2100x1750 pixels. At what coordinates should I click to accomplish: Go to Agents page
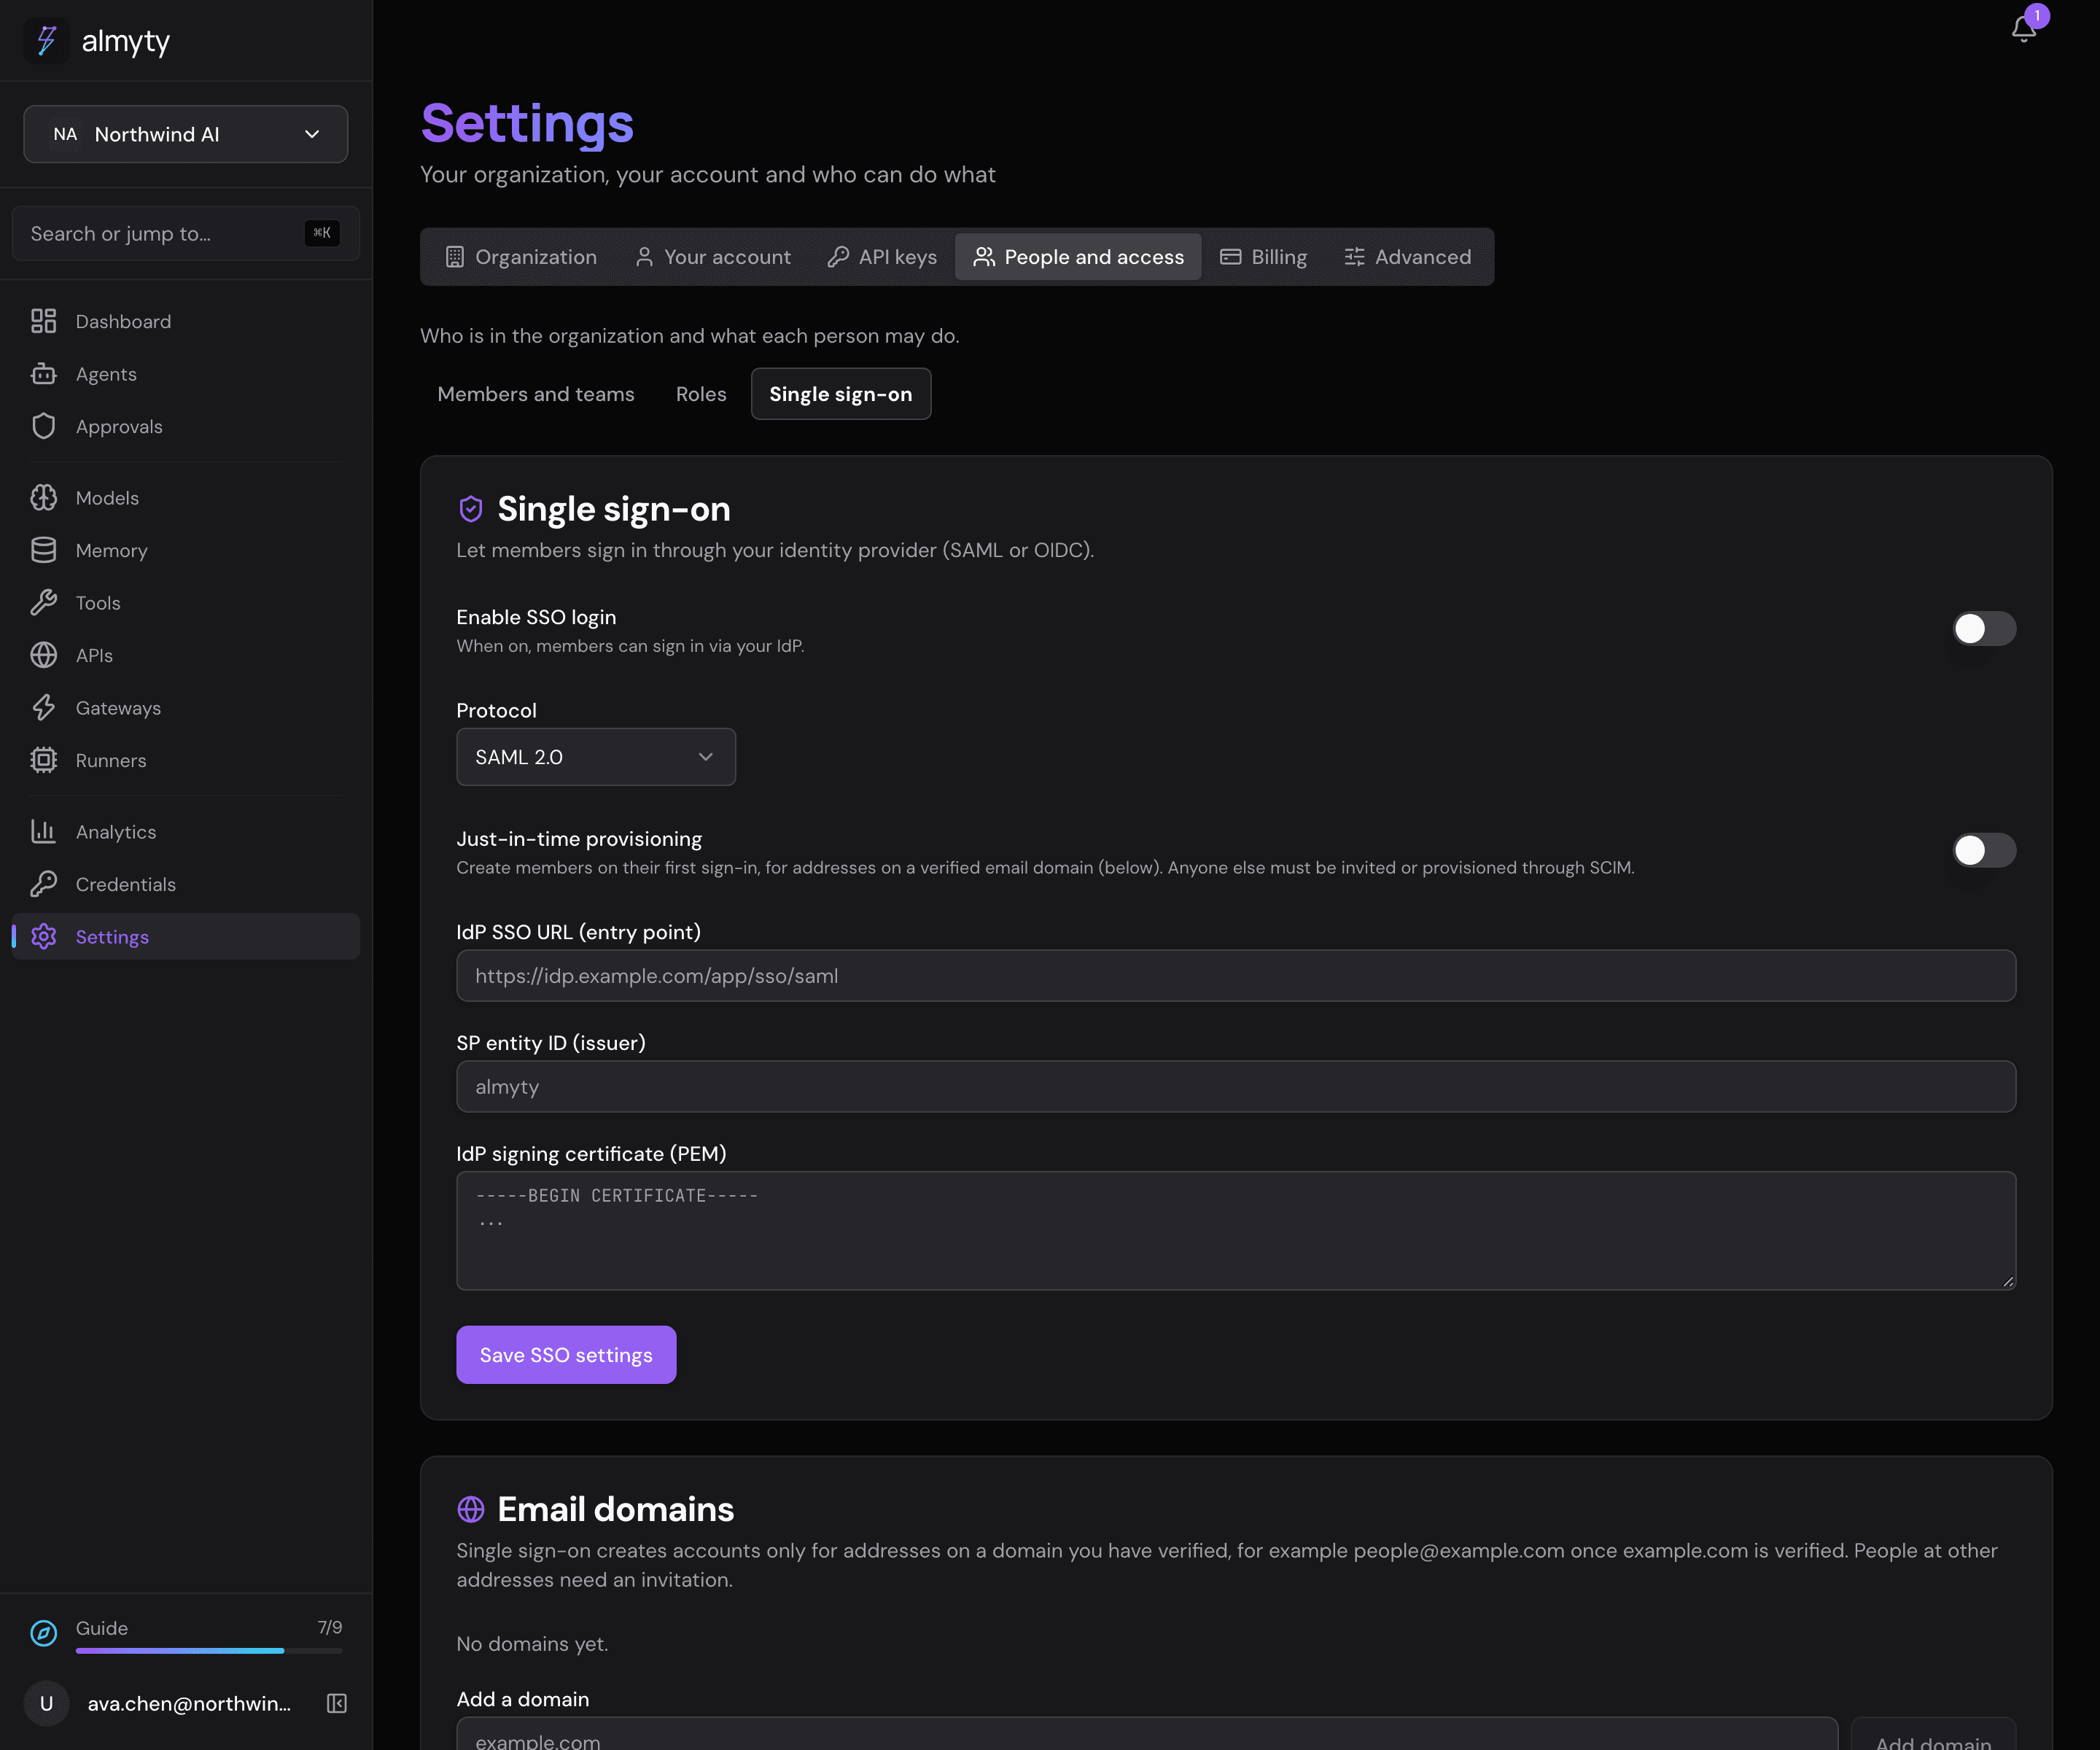click(x=186, y=374)
